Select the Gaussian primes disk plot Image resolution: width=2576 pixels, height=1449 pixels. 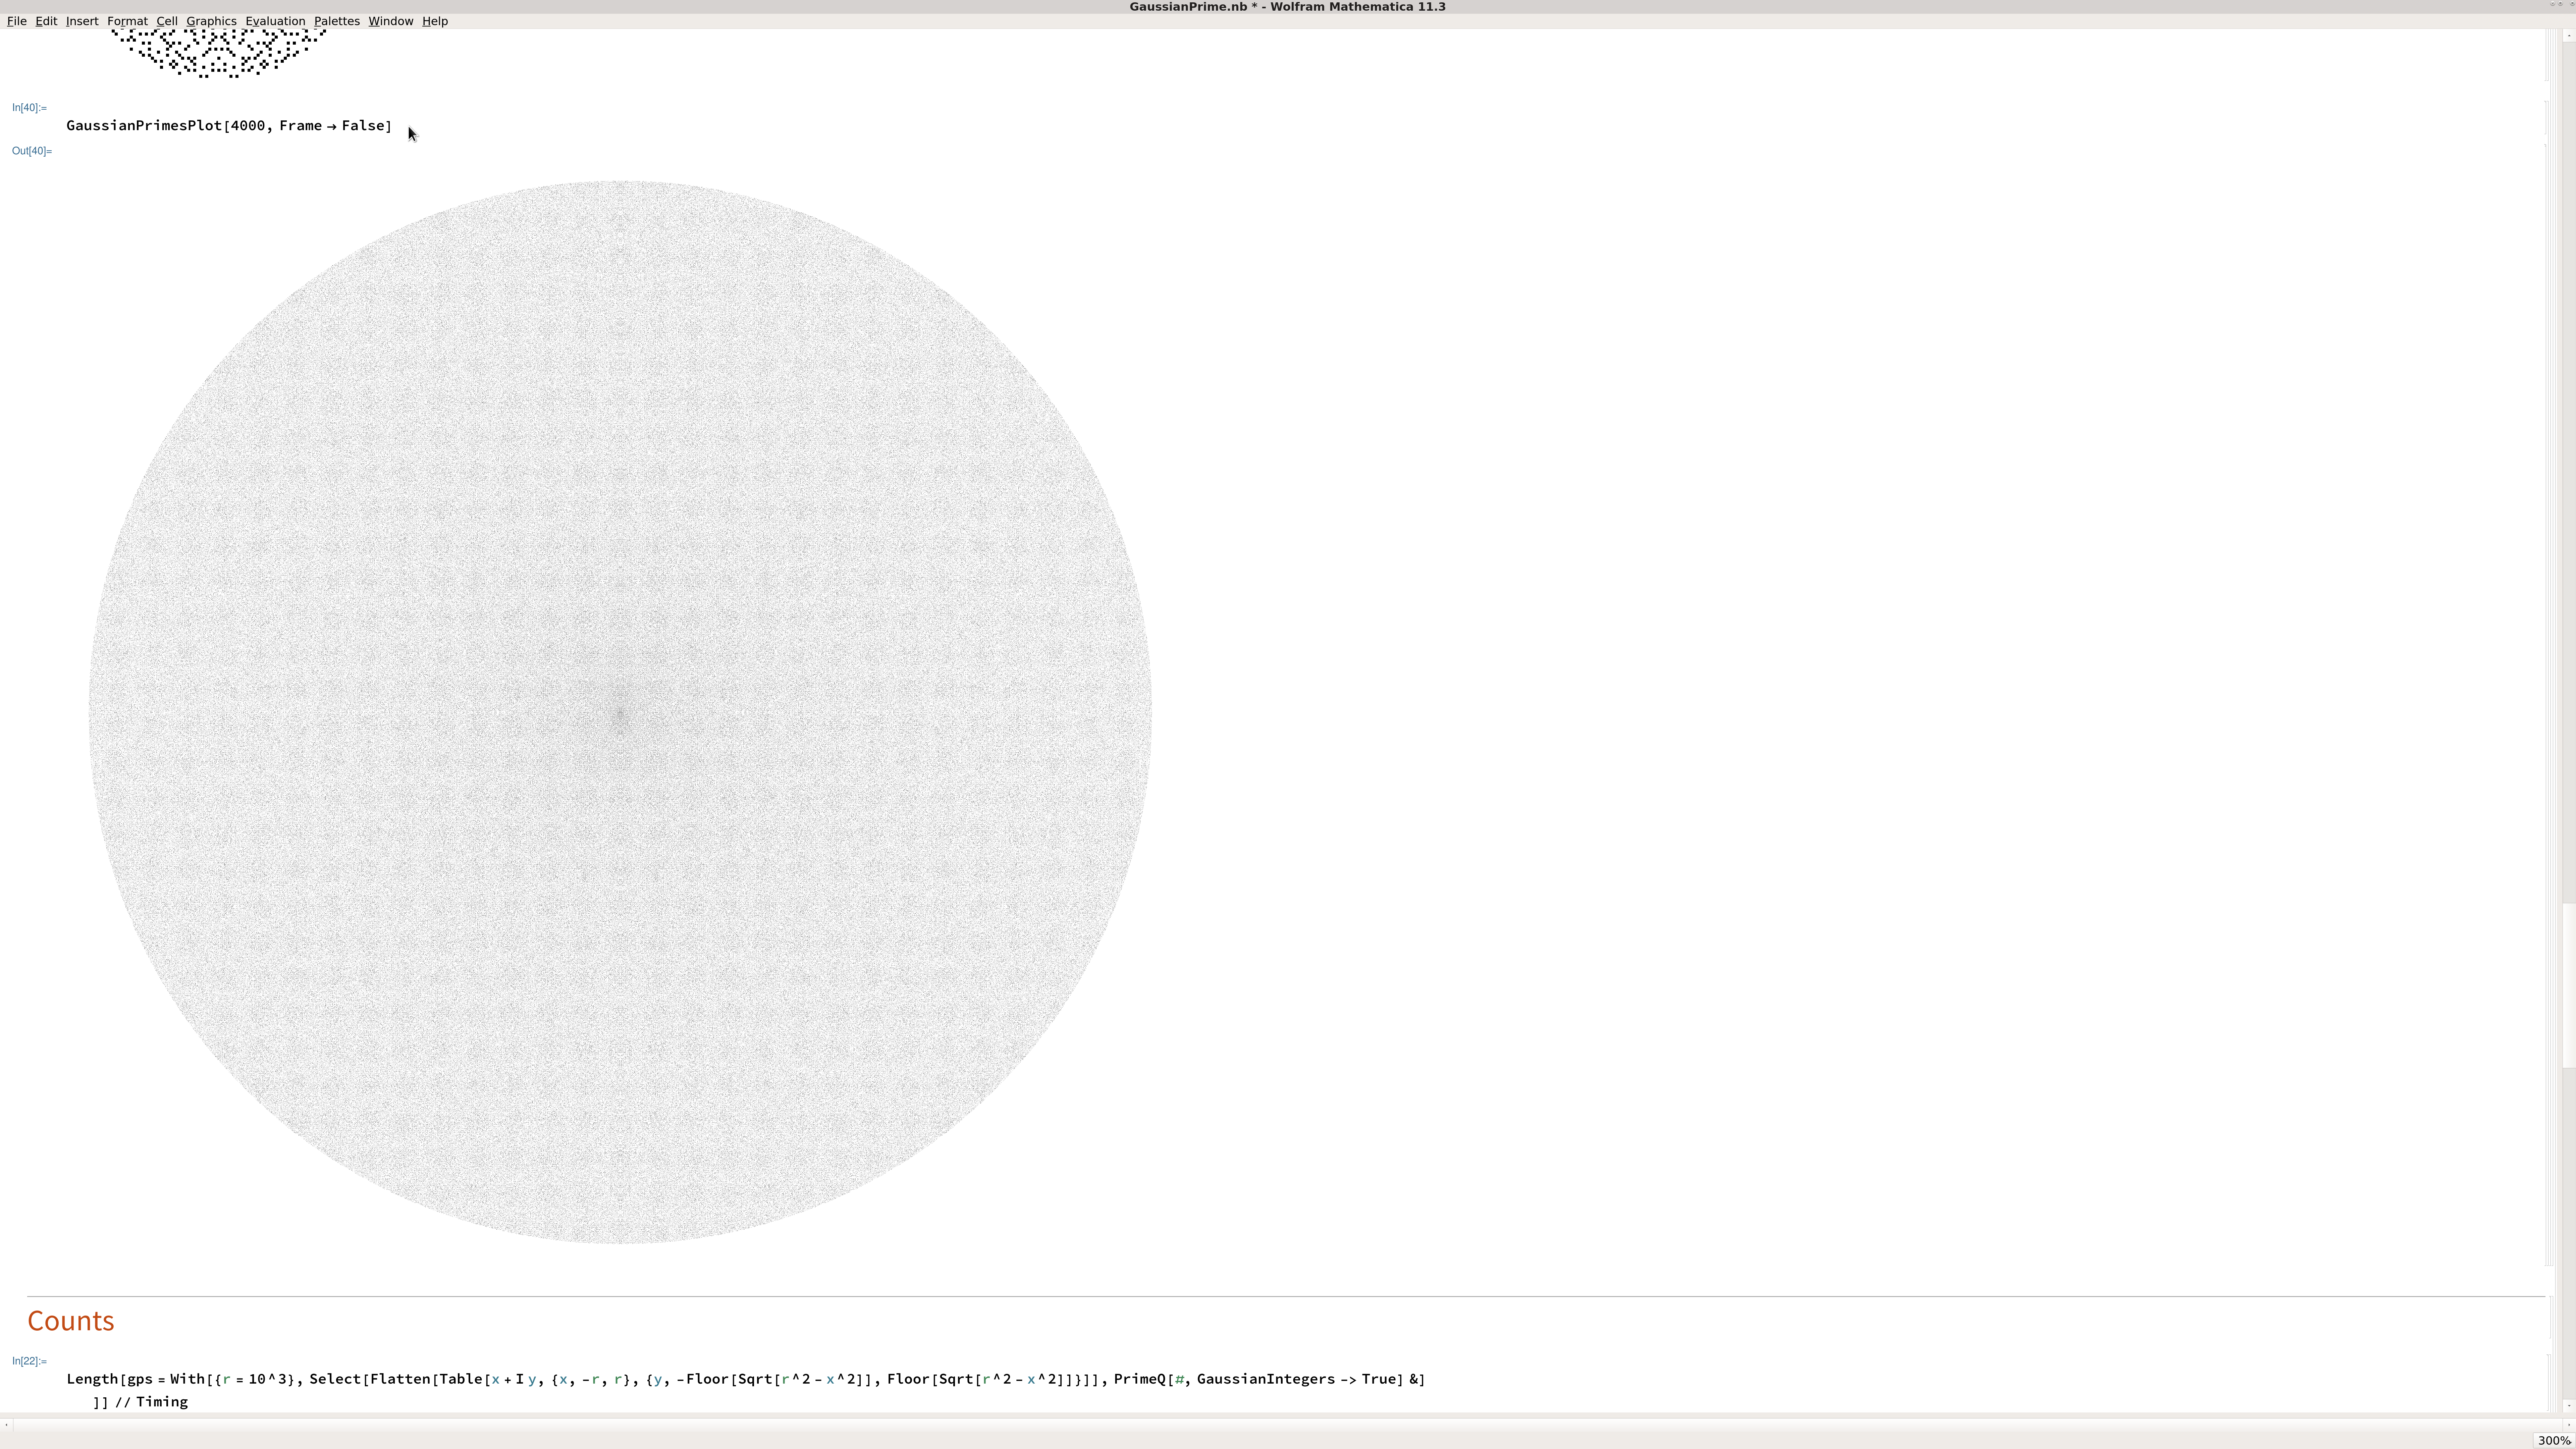click(x=620, y=712)
